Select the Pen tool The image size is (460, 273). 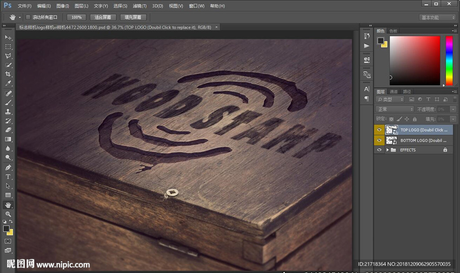coord(8,168)
